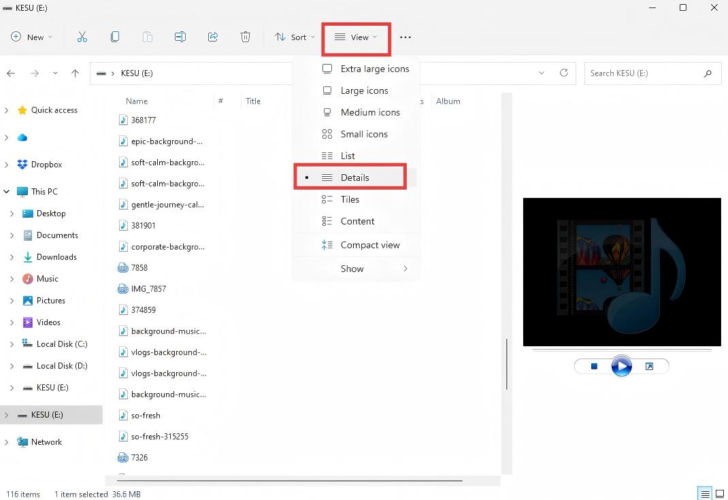Click the New button
This screenshot has height=500, width=728.
coord(31,37)
